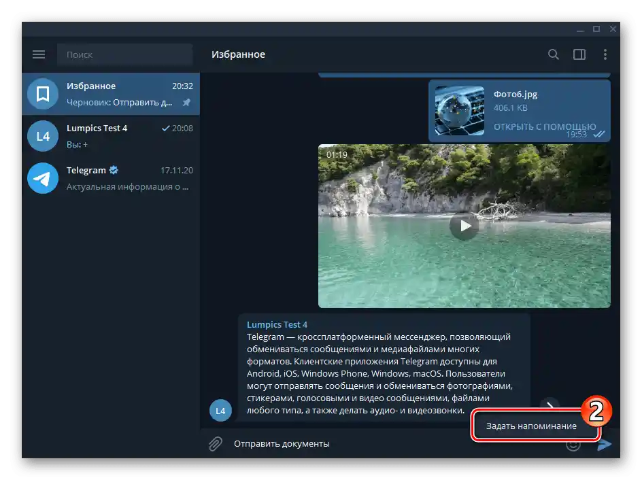Maximize the Telegram window
This screenshot has width=642, height=480.
click(x=596, y=29)
